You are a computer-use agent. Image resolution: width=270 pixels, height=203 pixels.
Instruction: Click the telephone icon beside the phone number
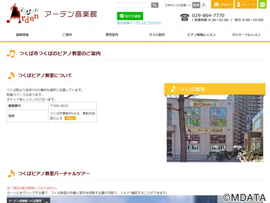tap(185, 18)
